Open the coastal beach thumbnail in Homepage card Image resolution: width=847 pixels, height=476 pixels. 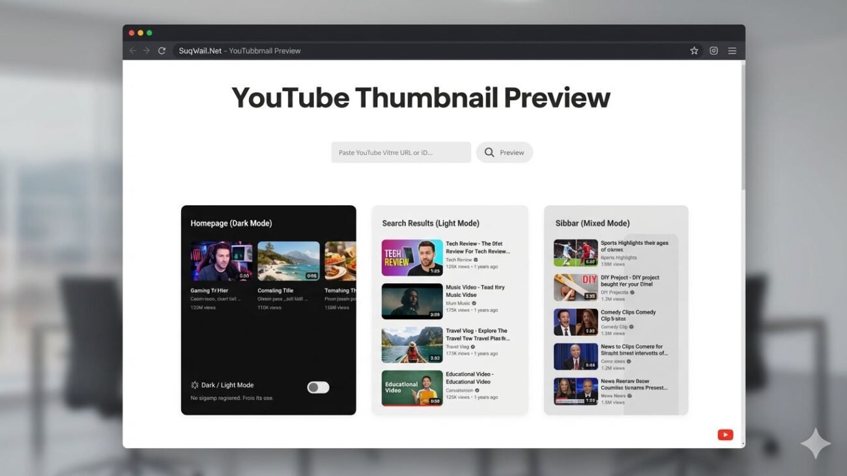click(x=289, y=261)
